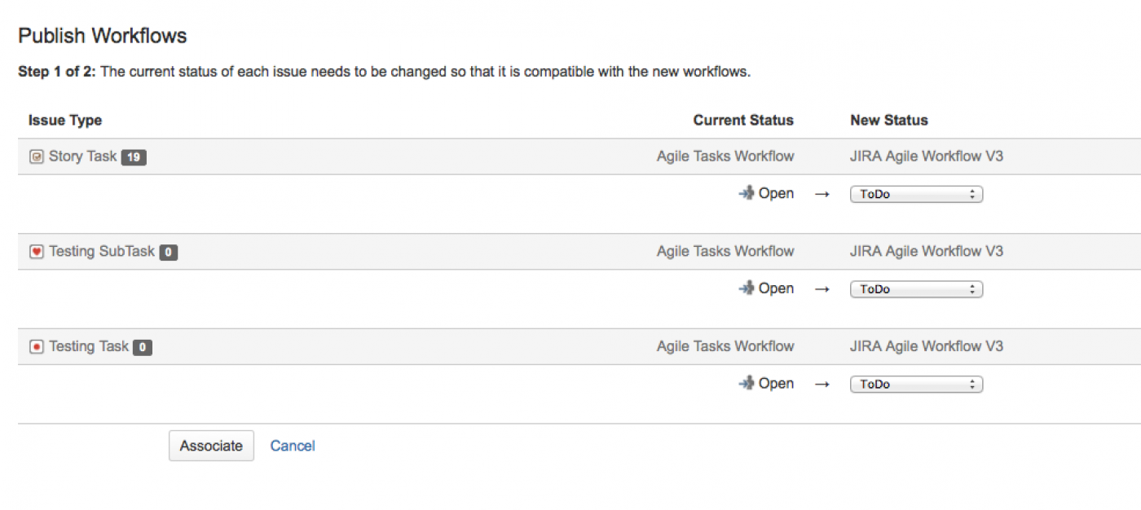The width and height of the screenshot is (1141, 510).
Task: Click the Open status icon for Story Task
Action: coord(747,194)
